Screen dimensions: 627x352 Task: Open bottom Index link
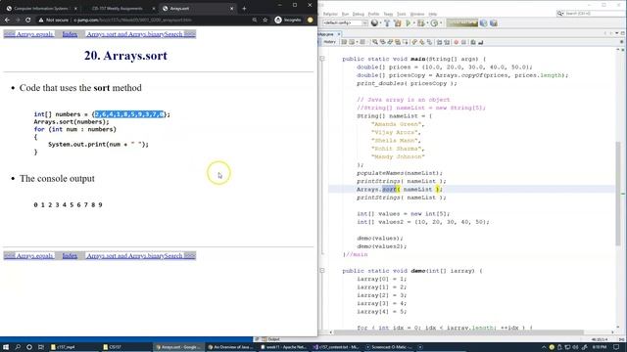(x=70, y=256)
